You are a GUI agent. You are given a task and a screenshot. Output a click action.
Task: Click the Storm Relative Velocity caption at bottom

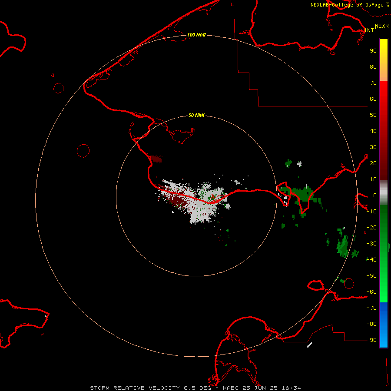[x=195, y=388]
